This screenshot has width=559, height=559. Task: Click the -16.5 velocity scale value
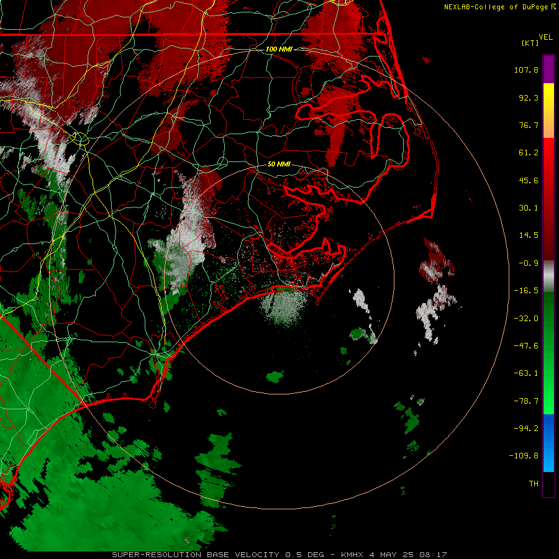tap(526, 291)
